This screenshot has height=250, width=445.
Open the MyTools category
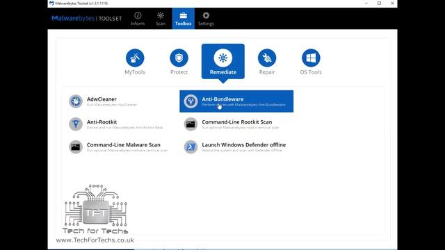tap(135, 62)
